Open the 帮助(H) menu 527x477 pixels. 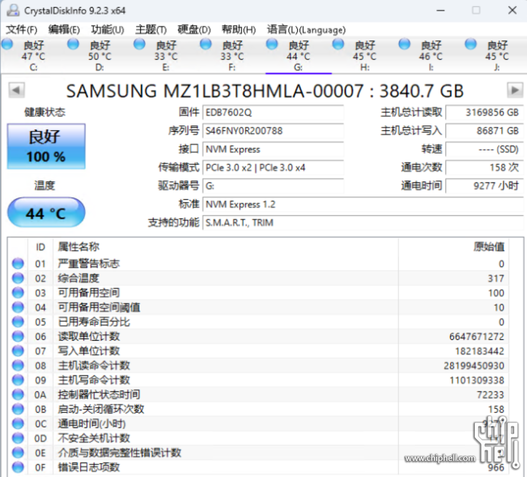tap(239, 30)
